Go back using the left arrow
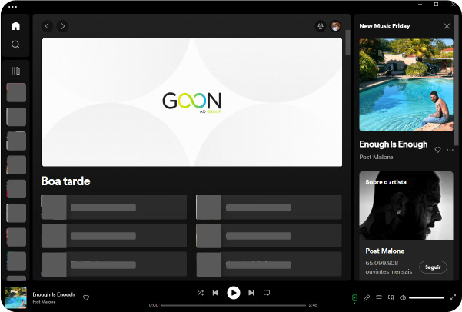This screenshot has height=312, width=462. [x=47, y=26]
